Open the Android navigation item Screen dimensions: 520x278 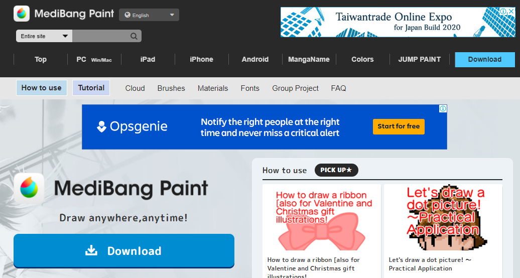coord(255,59)
